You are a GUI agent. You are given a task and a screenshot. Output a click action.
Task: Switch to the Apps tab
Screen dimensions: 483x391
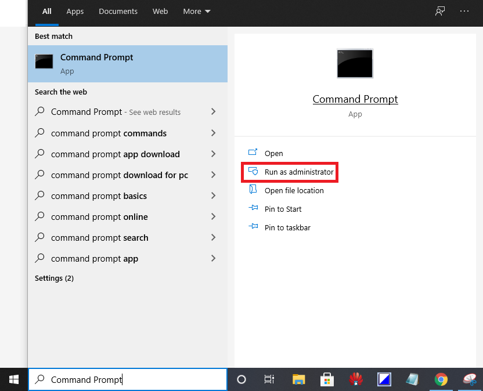(75, 12)
